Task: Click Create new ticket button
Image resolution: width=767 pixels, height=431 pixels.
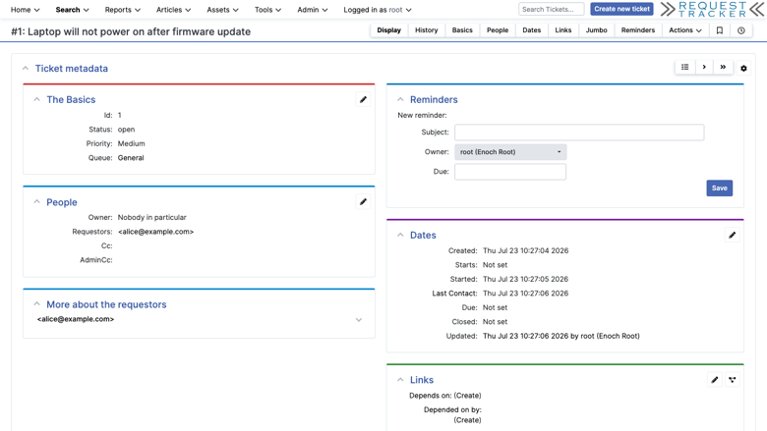Action: tap(621, 9)
